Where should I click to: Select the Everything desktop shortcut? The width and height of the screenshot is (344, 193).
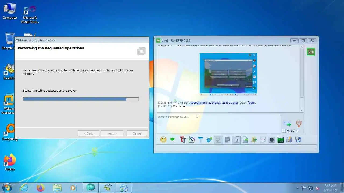point(9,132)
